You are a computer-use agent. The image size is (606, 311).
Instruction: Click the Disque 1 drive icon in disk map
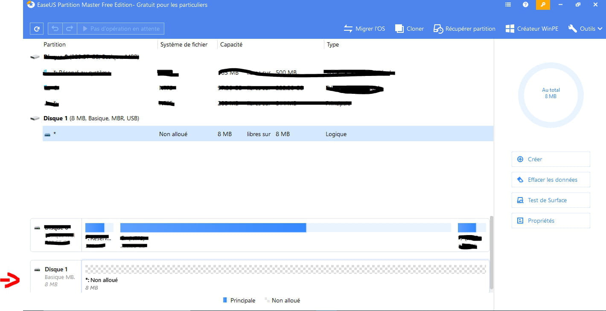(x=38, y=270)
